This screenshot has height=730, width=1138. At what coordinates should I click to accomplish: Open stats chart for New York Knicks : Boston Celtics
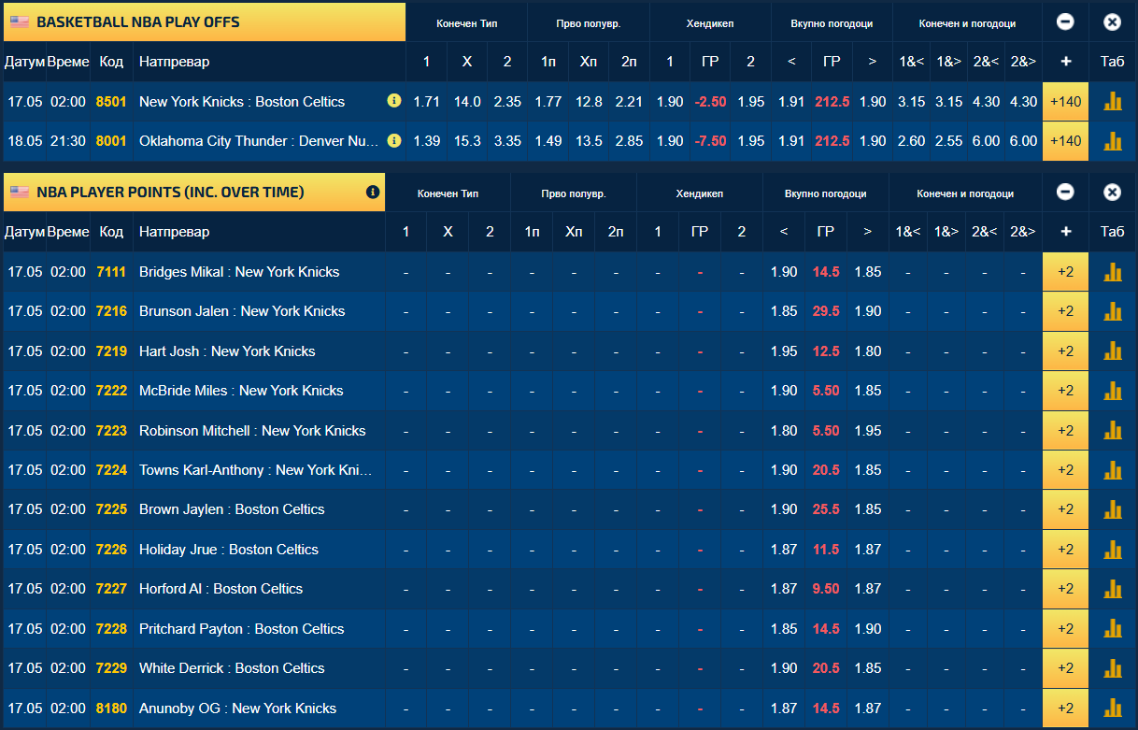[x=1112, y=102]
